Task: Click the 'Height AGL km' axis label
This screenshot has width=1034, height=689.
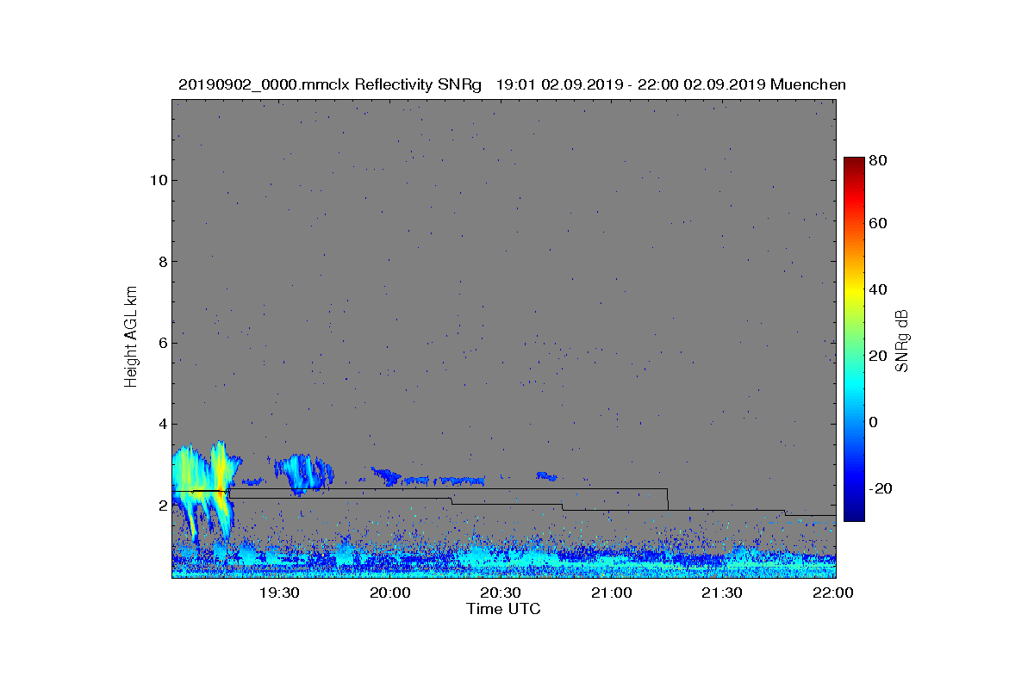Action: tap(131, 337)
